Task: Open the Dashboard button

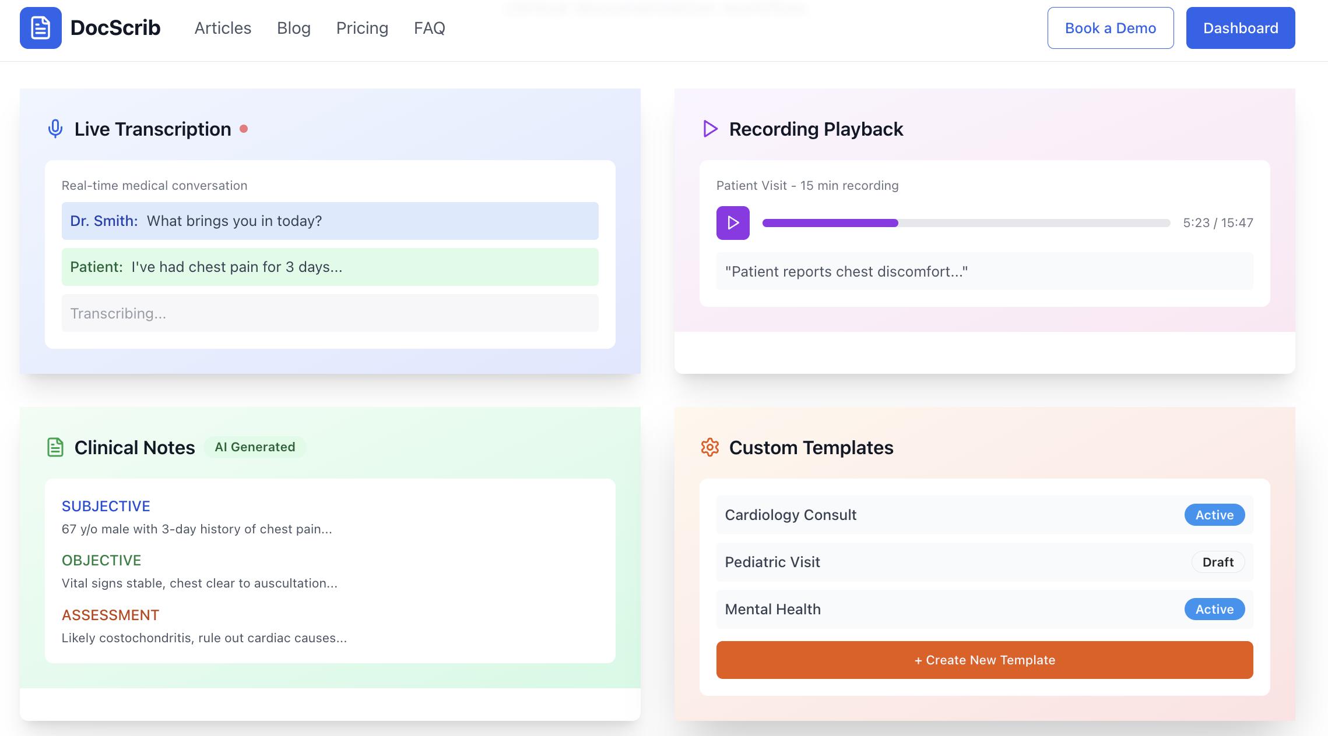Action: [1240, 28]
